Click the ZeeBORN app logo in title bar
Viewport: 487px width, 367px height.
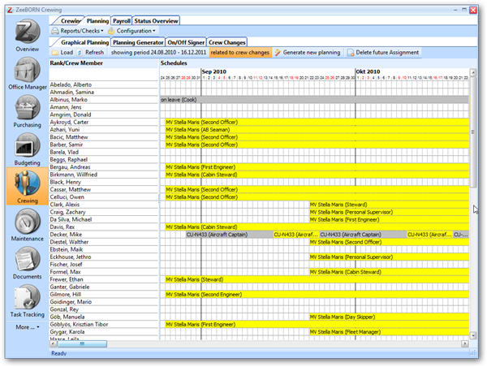coord(10,10)
